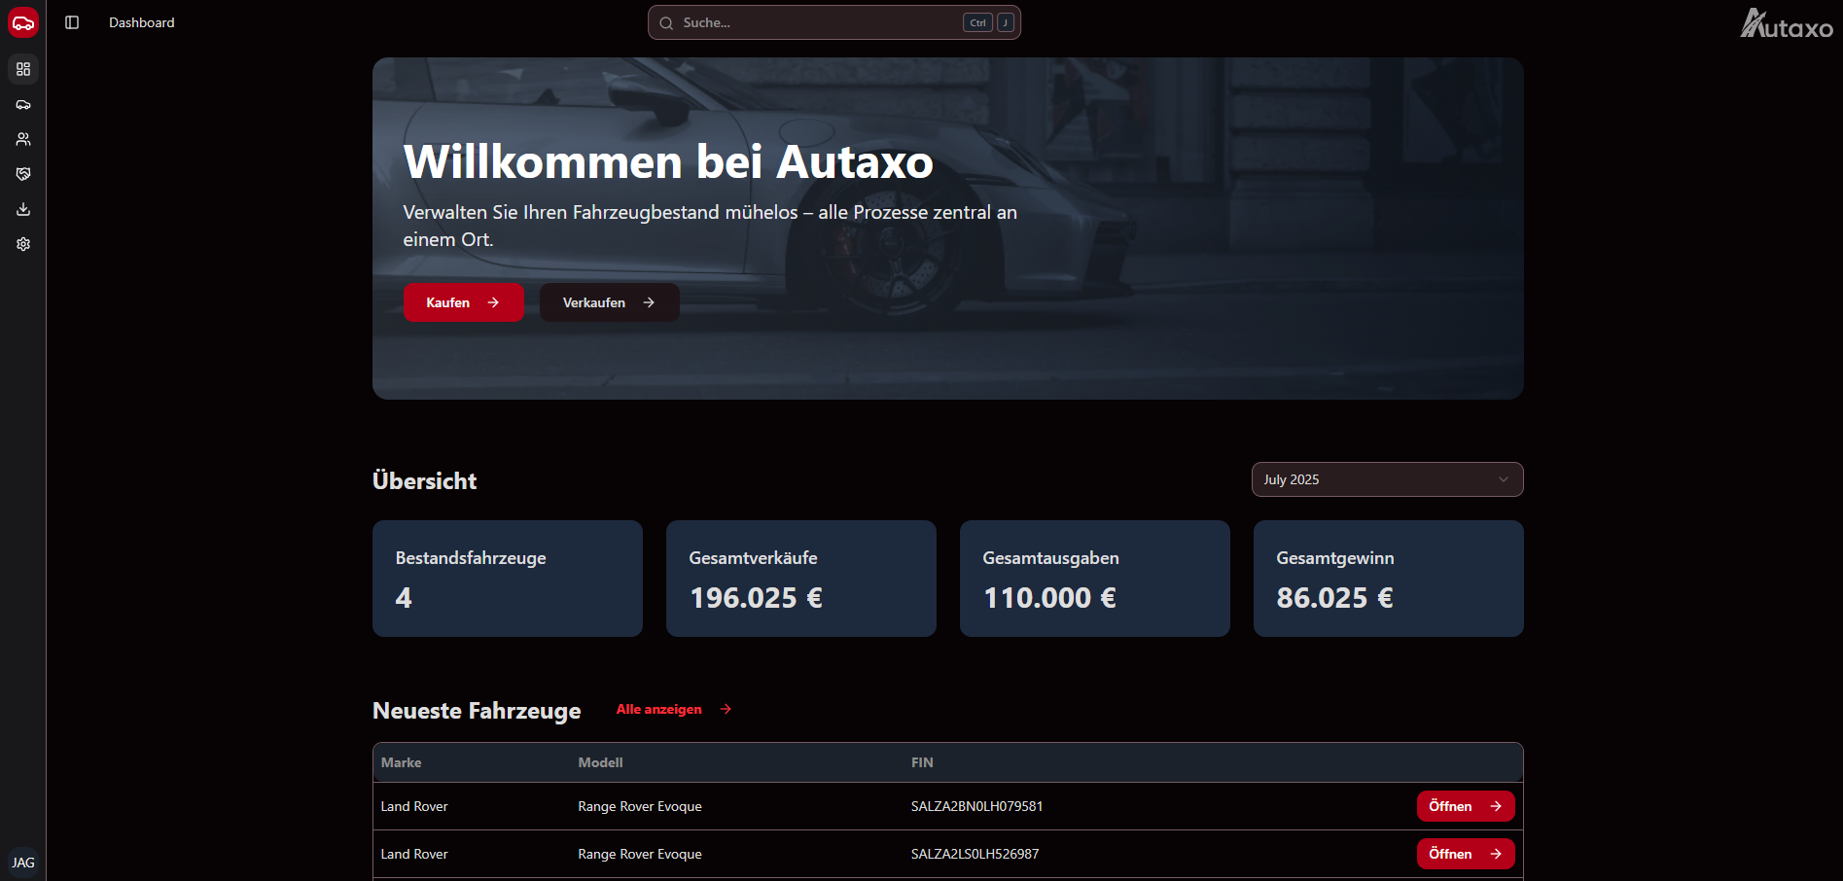The height and width of the screenshot is (881, 1843).
Task: Click the Dashboard breadcrumb label
Action: coord(142,22)
